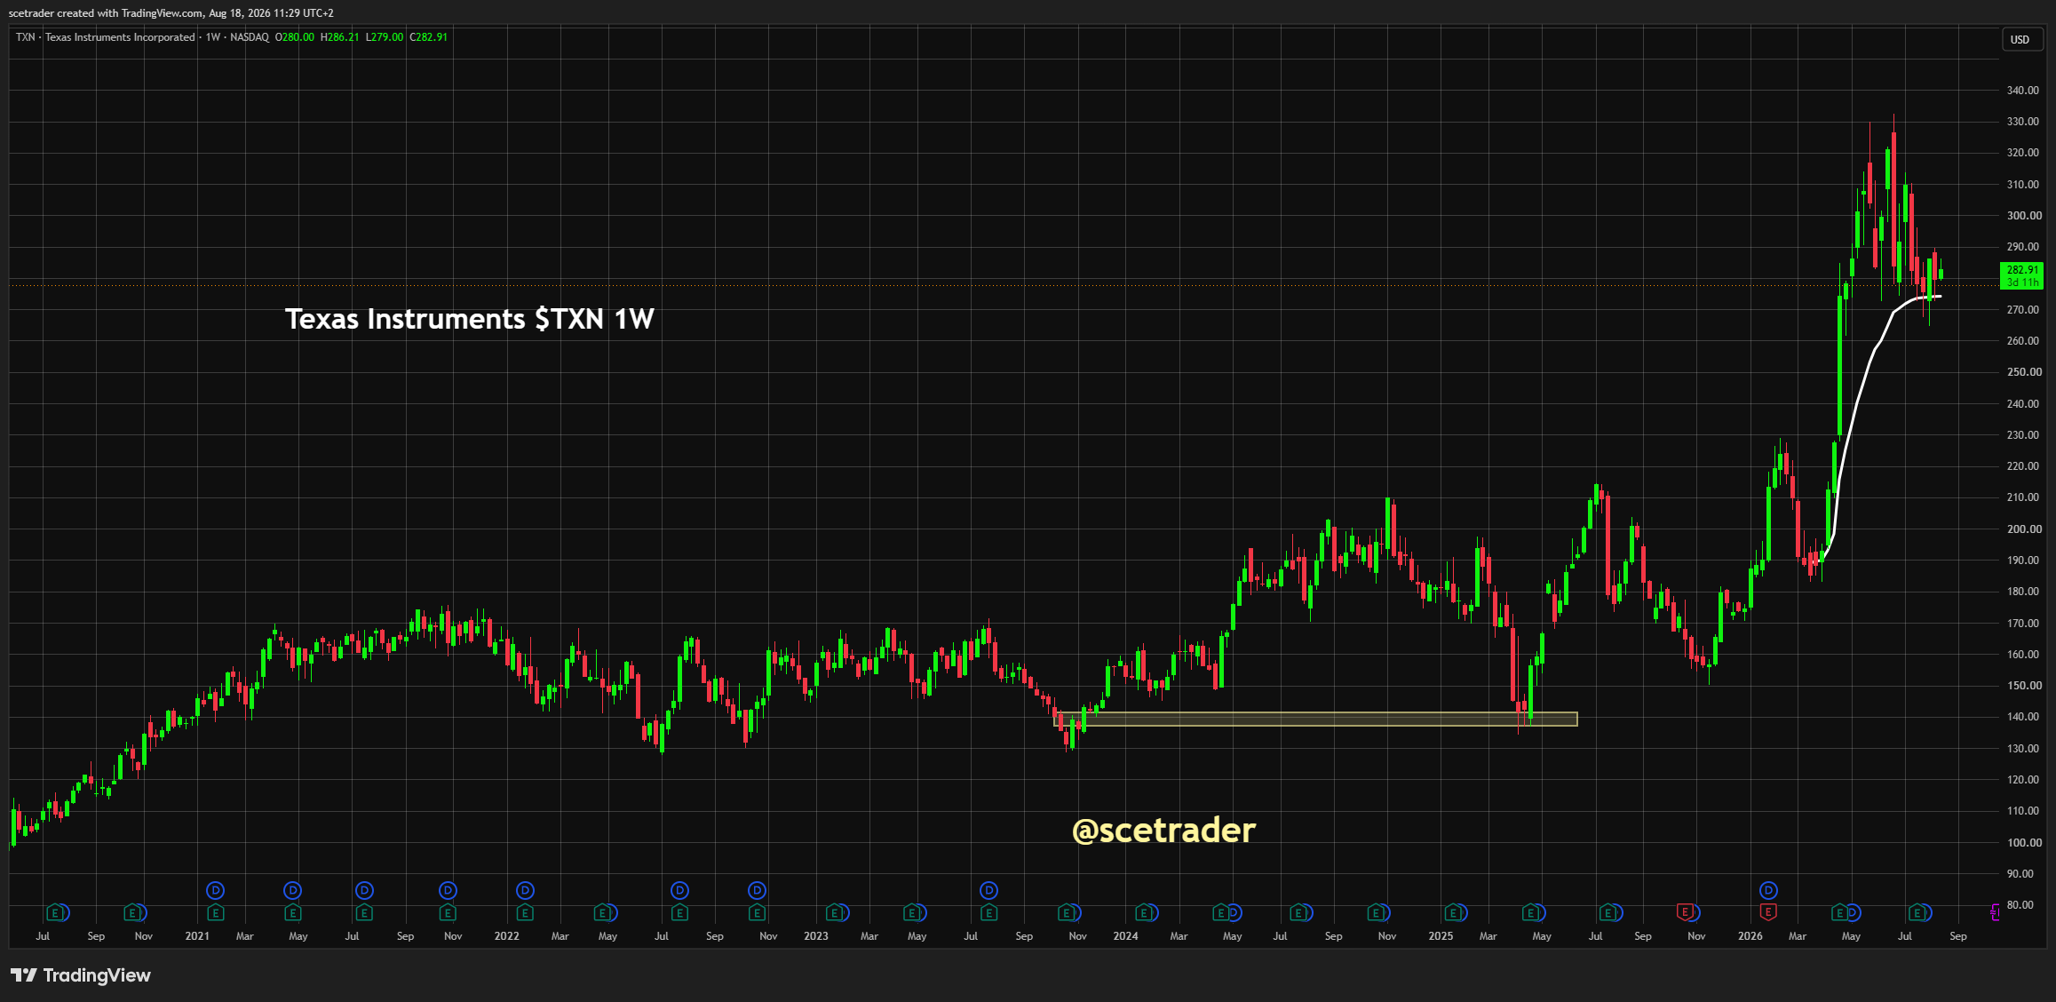Select the July 2026 earnings marker
Image resolution: width=2056 pixels, height=1002 pixels.
click(x=1917, y=912)
